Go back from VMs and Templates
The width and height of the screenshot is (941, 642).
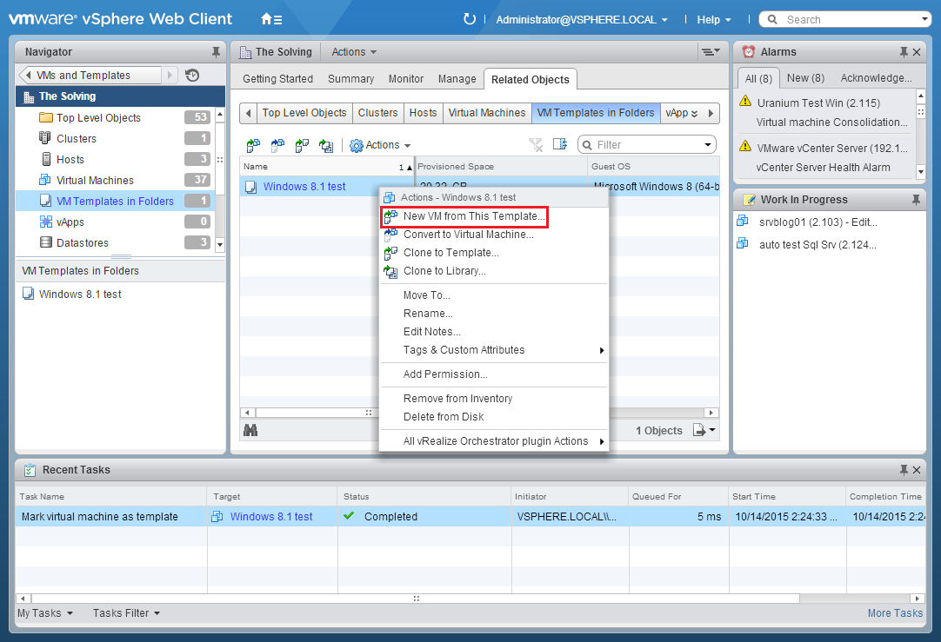(28, 75)
